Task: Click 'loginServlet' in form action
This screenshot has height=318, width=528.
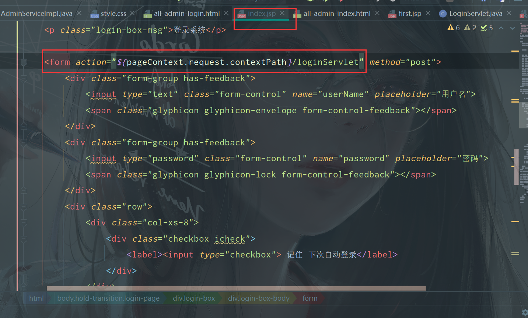Action: tap(328, 62)
